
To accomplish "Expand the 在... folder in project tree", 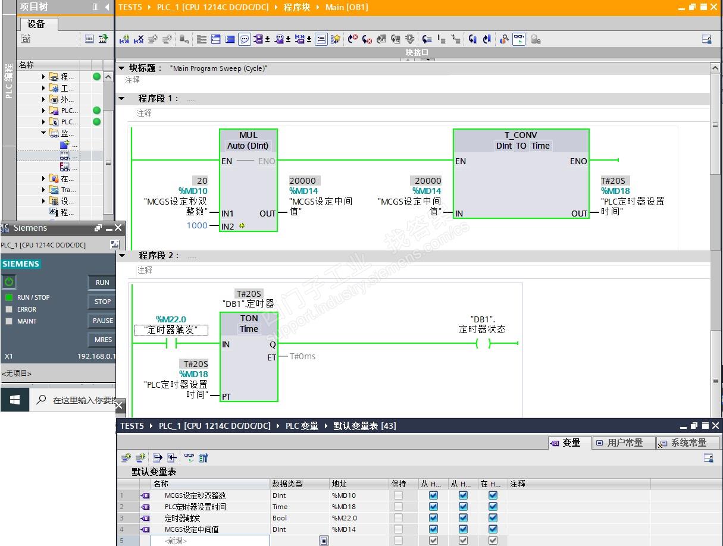I will click(x=43, y=178).
